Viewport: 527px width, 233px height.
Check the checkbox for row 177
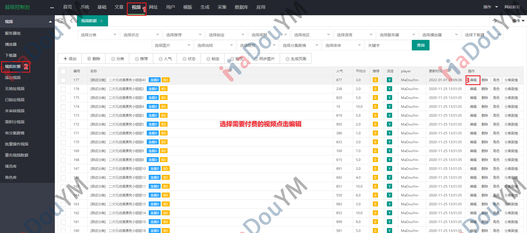(63, 80)
